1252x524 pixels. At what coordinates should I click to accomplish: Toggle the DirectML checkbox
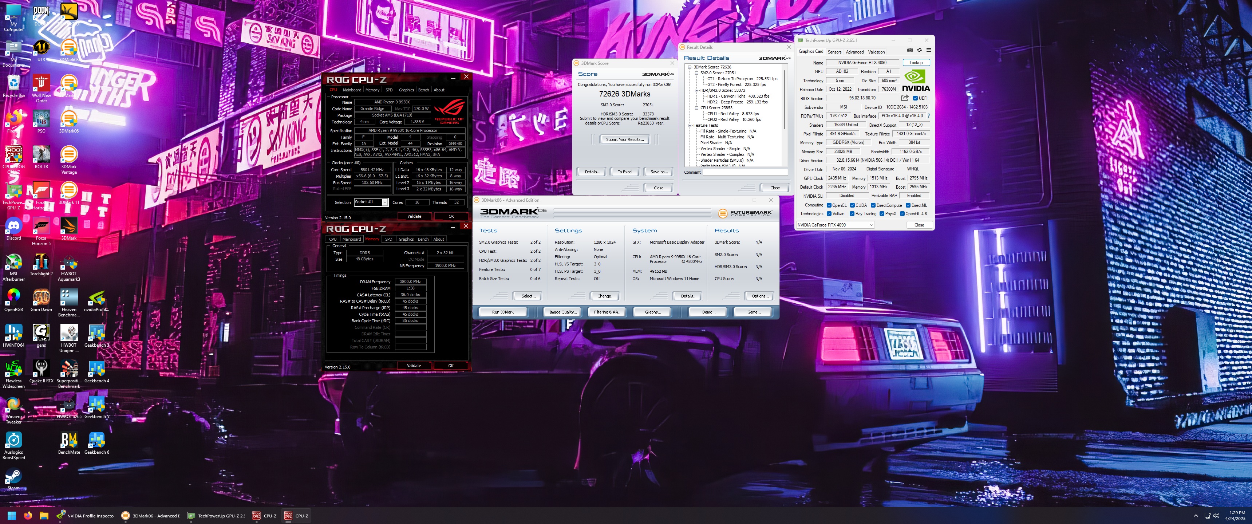point(908,205)
